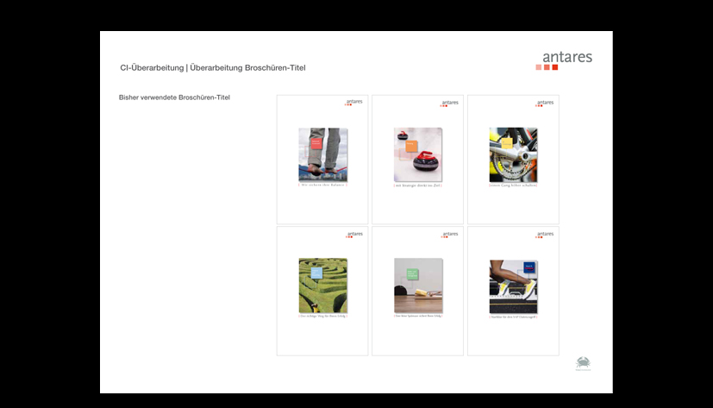Click the grey crab icon on the slide
Screen dimensions: 713x408
coord(583,362)
